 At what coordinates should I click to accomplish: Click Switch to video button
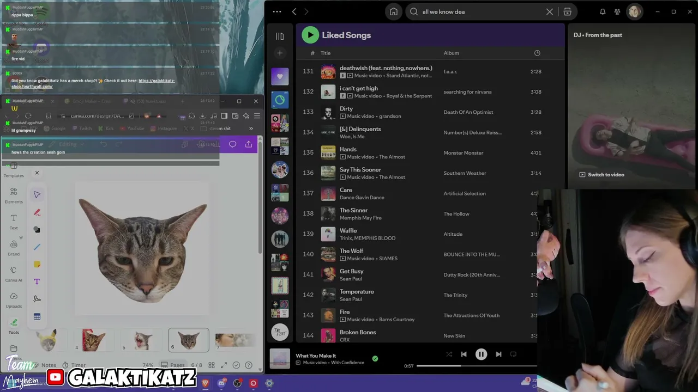click(601, 175)
